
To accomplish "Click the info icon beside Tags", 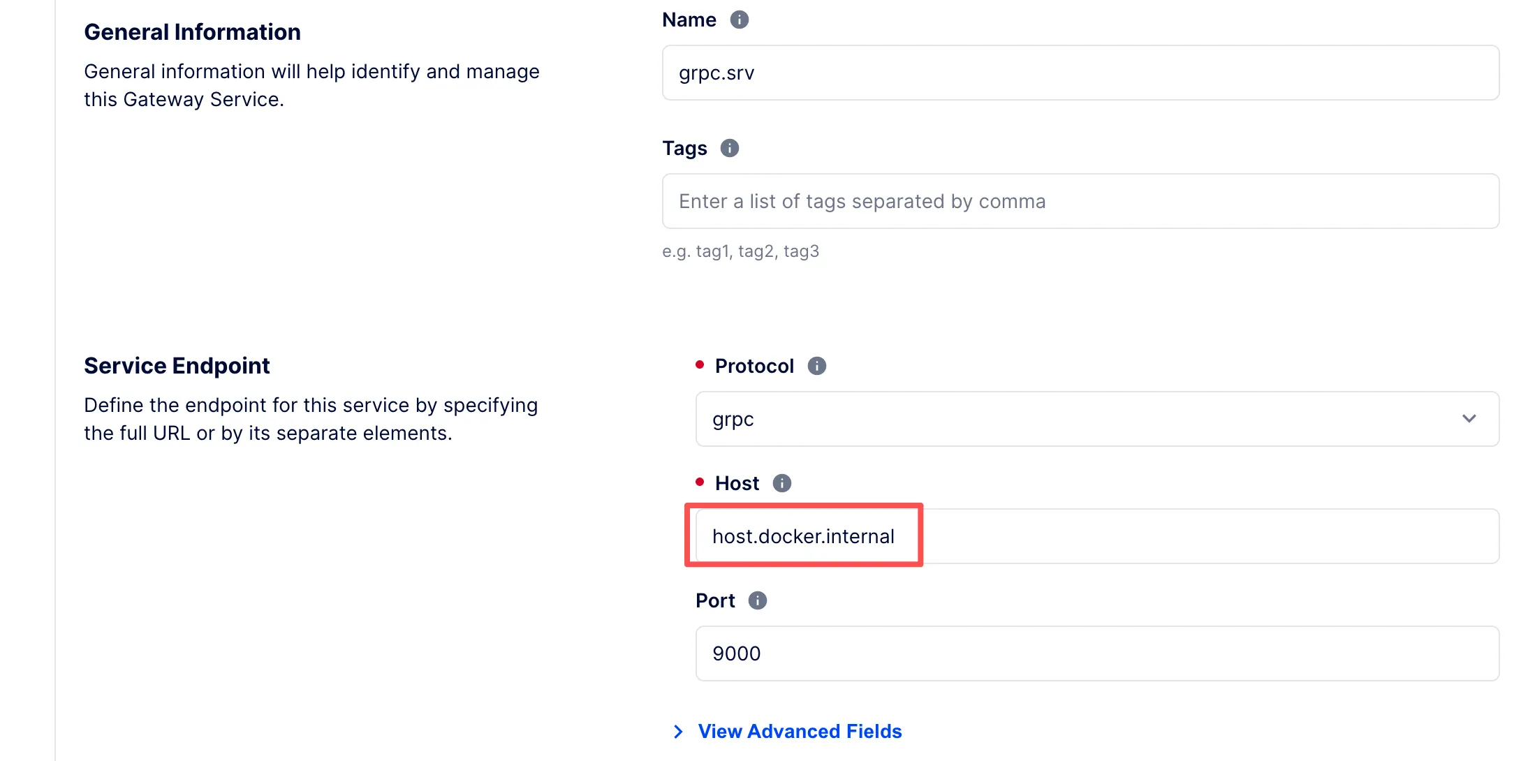I will (x=729, y=148).
